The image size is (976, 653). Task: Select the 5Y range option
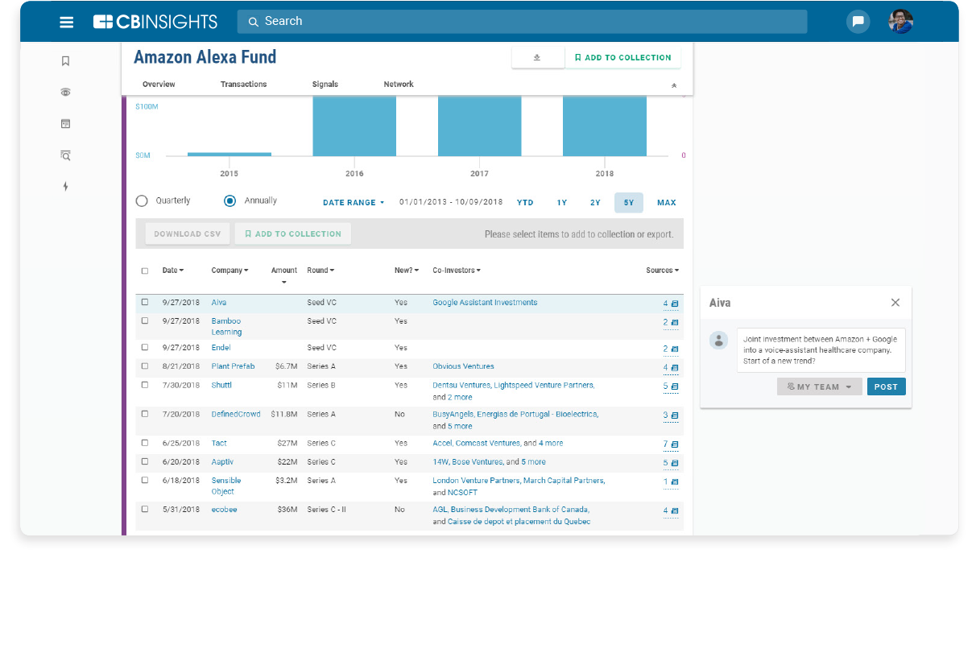tap(629, 203)
